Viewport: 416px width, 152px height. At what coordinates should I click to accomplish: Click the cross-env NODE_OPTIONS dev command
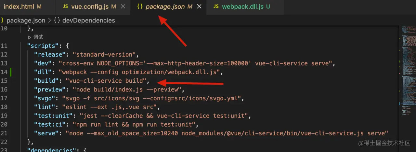pos(195,63)
